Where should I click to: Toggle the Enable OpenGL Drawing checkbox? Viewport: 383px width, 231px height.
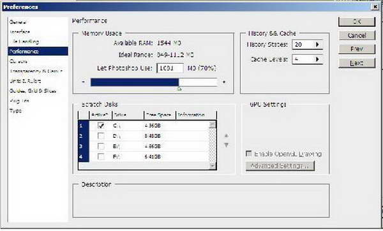click(x=248, y=154)
